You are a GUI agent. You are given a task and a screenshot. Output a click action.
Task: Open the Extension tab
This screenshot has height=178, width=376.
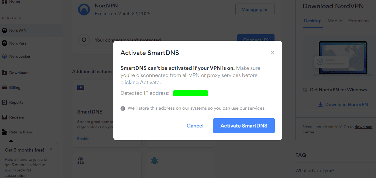[358, 21]
